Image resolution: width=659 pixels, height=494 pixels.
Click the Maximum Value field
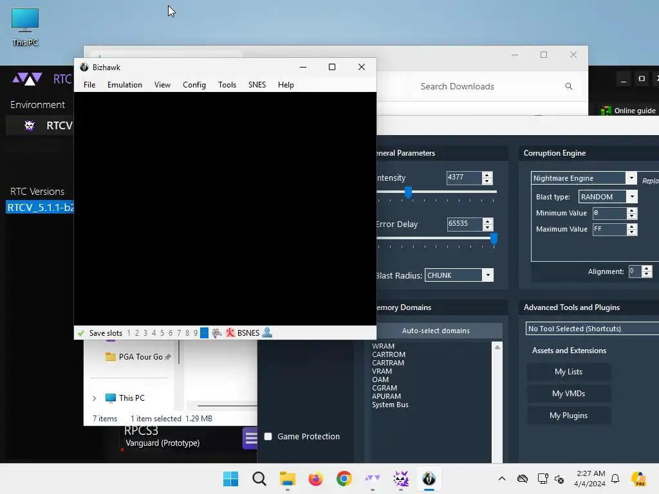[x=609, y=230]
